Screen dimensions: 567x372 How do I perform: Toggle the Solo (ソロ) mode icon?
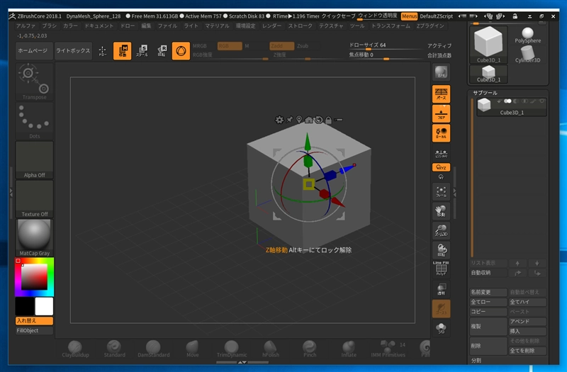[441, 328]
